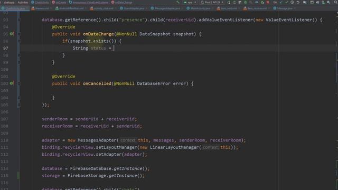This screenshot has height=190, width=338.
Task: Click the onDataChange method name in code
Action: 98,34
